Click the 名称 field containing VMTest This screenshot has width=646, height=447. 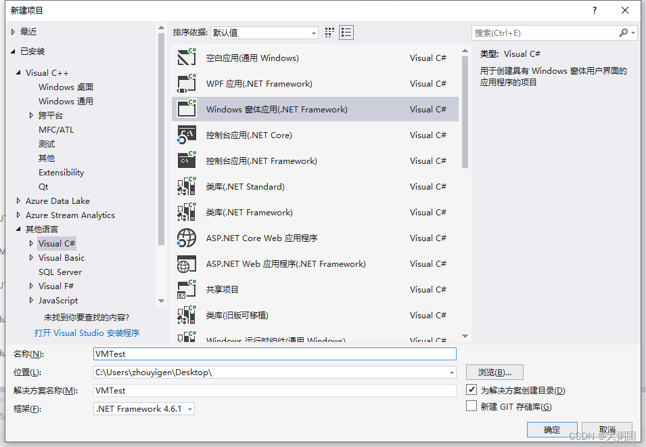(275, 354)
